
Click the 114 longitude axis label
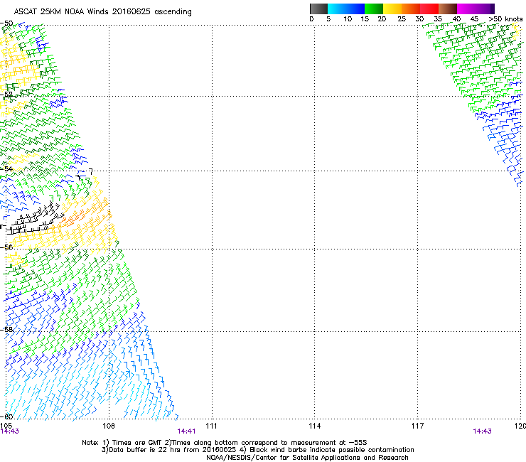[x=315, y=426]
